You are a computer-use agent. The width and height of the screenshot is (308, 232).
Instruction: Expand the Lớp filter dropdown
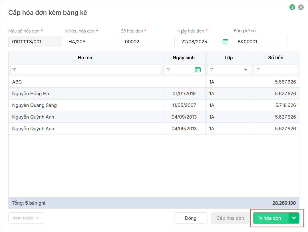click(246, 70)
